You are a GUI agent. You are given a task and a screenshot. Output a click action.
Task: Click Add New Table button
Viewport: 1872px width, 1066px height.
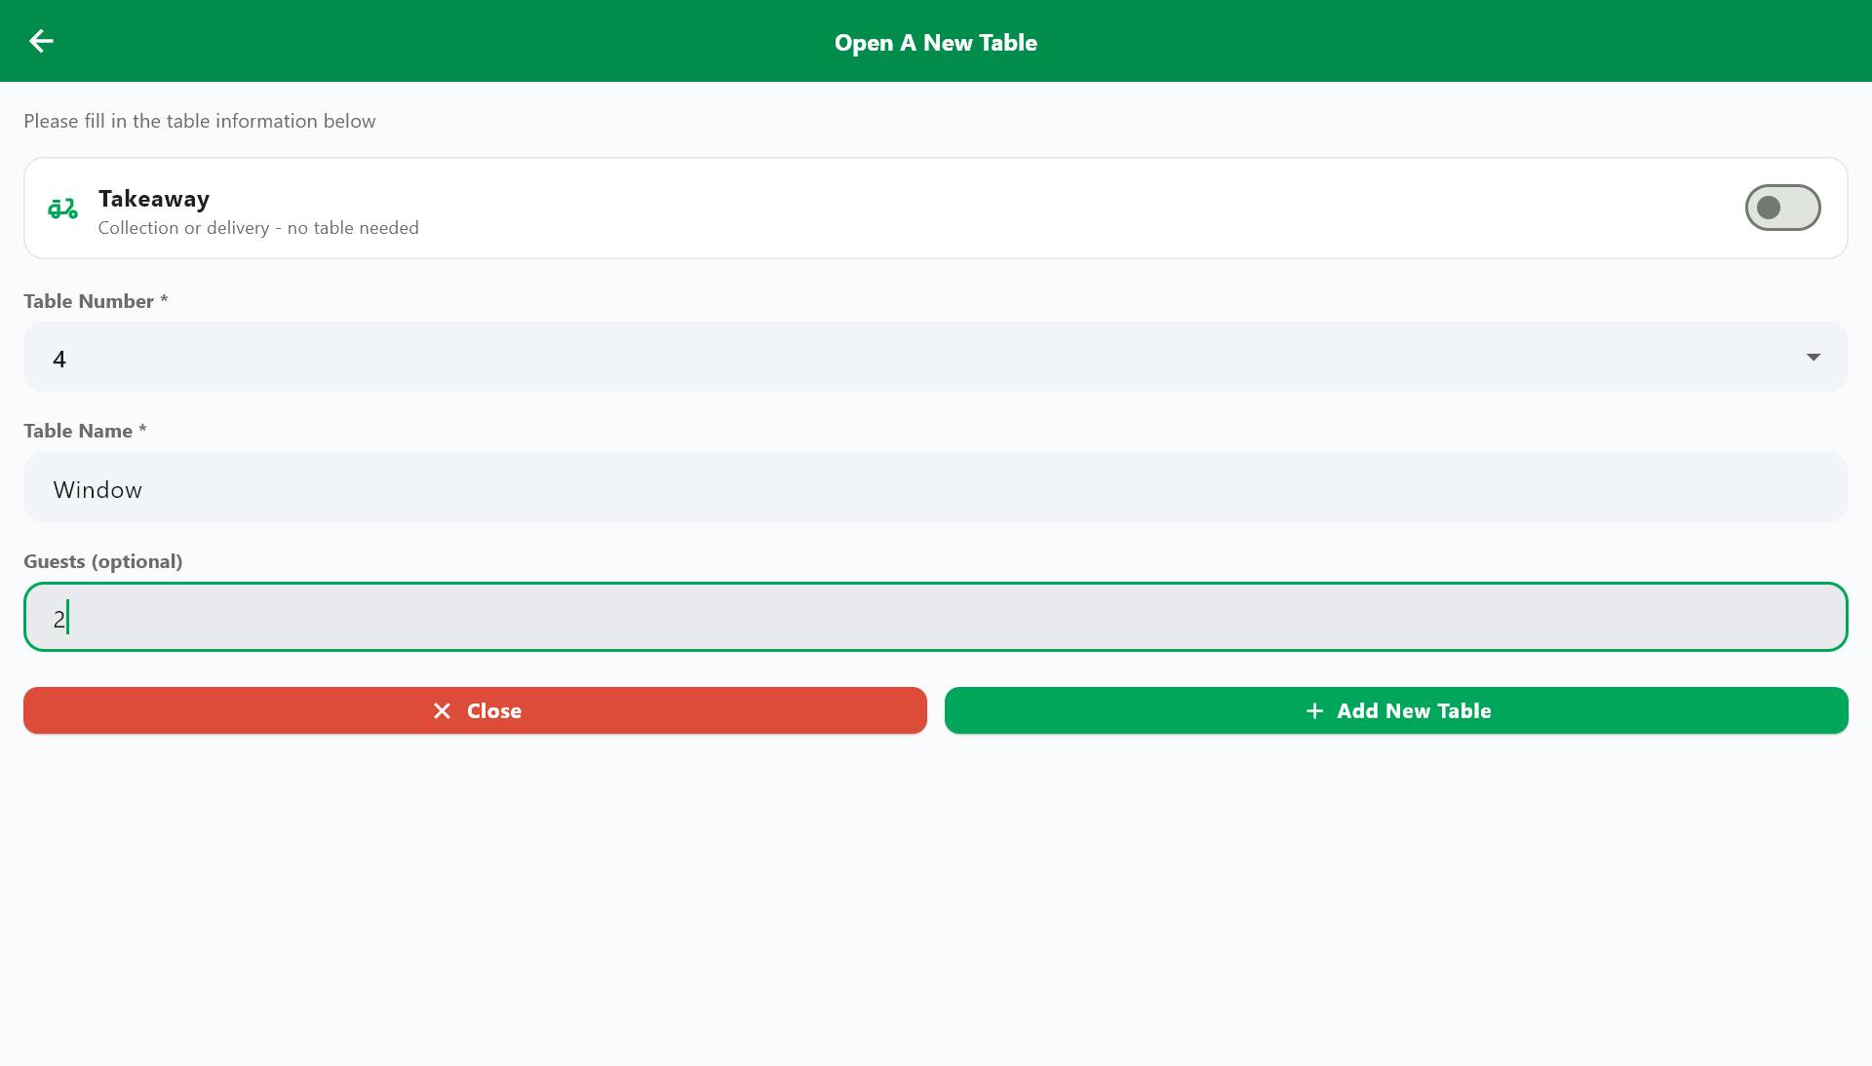tap(1396, 710)
